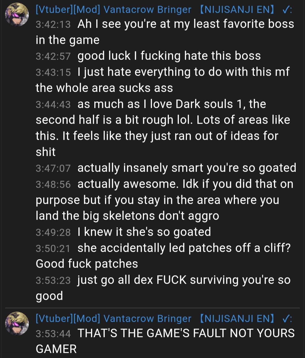The height and width of the screenshot is (358, 305).
Task: Open the top Vantacrow Bringer username link
Action: click(x=164, y=10)
